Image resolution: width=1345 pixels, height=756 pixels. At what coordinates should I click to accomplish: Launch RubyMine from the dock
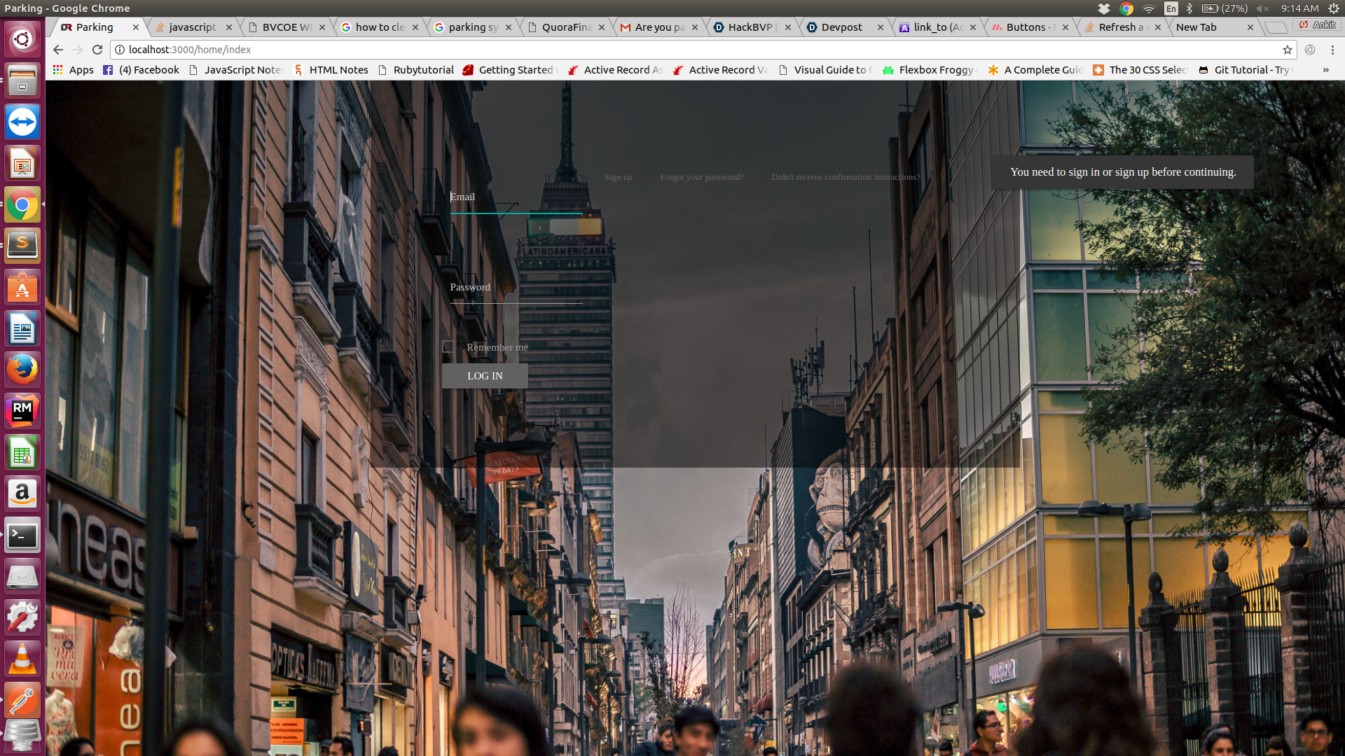click(x=22, y=411)
